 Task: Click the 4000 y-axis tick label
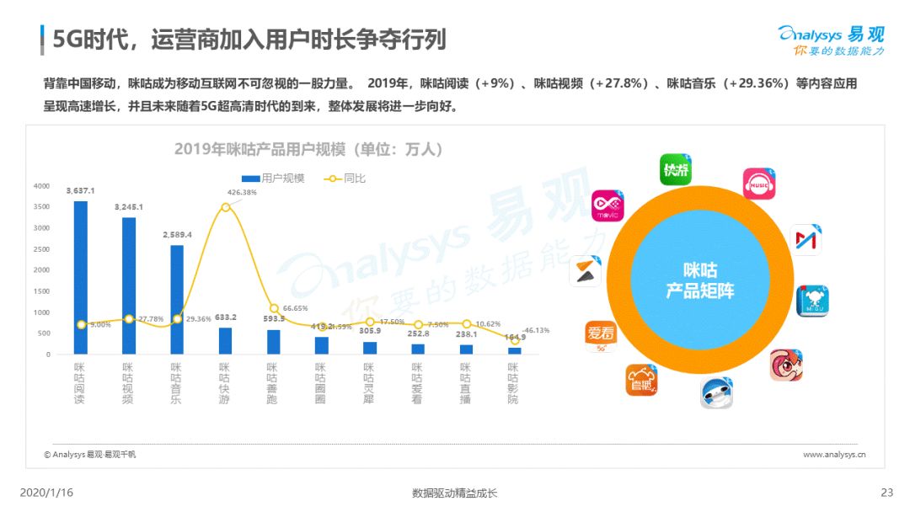tap(41, 186)
